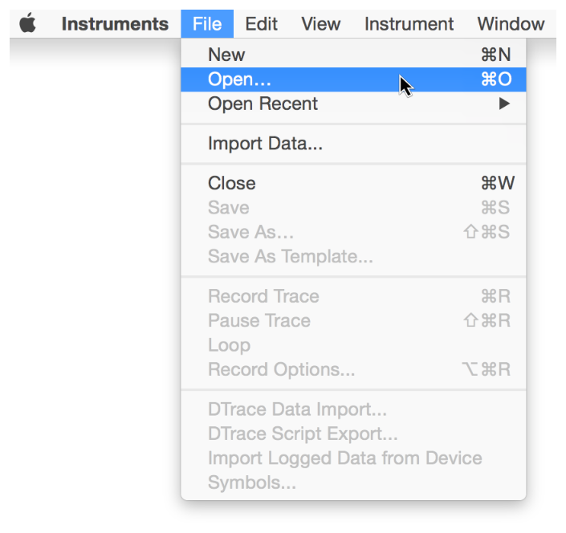Click Save As Template… entry
This screenshot has width=566, height=533.
tap(290, 257)
